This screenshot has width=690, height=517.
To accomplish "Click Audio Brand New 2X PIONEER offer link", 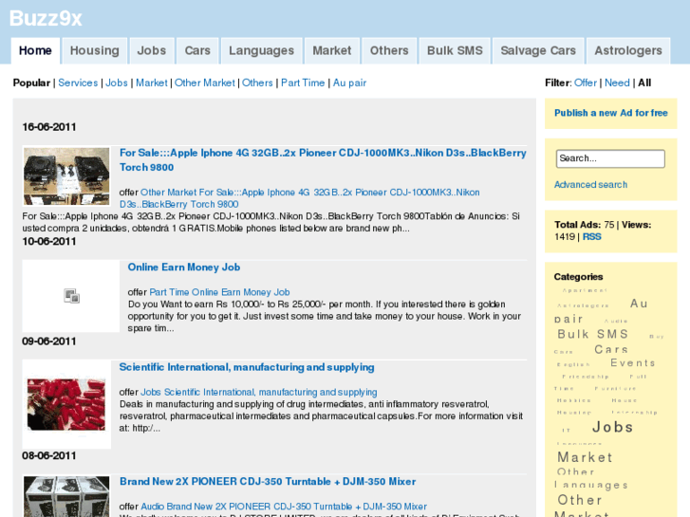I will pyautogui.click(x=284, y=507).
